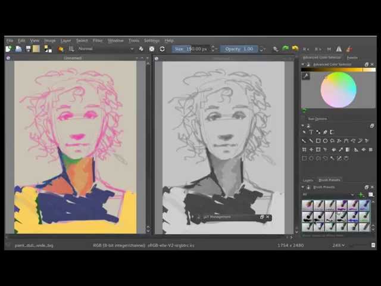Image resolution: width=381 pixels, height=286 pixels.
Task: Click the yellow curved arrow icon in toolbar
Action: pos(295,49)
